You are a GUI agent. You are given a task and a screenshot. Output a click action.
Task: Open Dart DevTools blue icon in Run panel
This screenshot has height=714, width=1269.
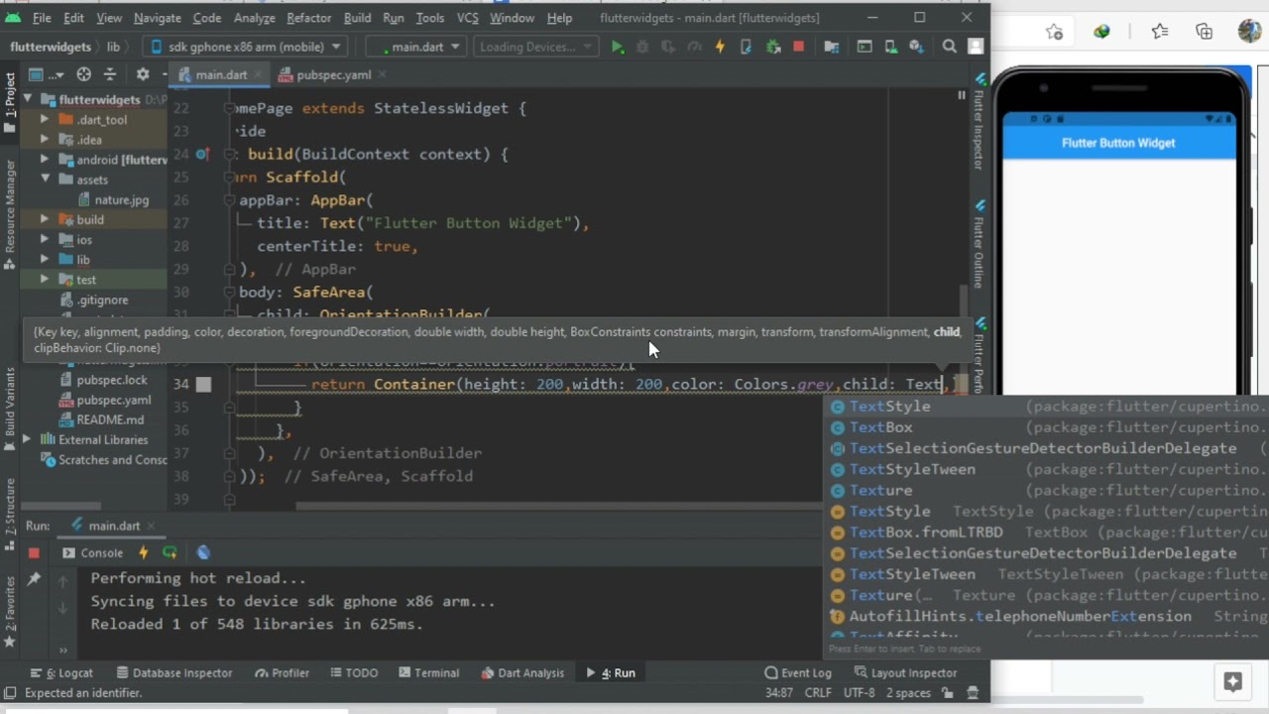click(203, 553)
